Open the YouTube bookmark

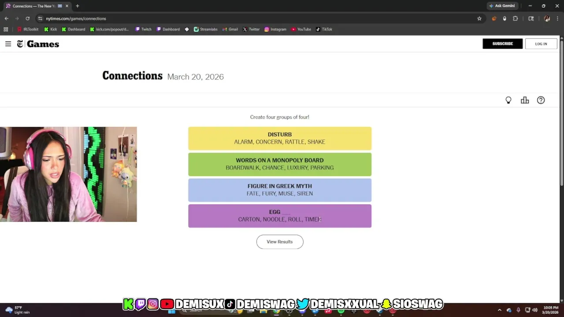301,29
